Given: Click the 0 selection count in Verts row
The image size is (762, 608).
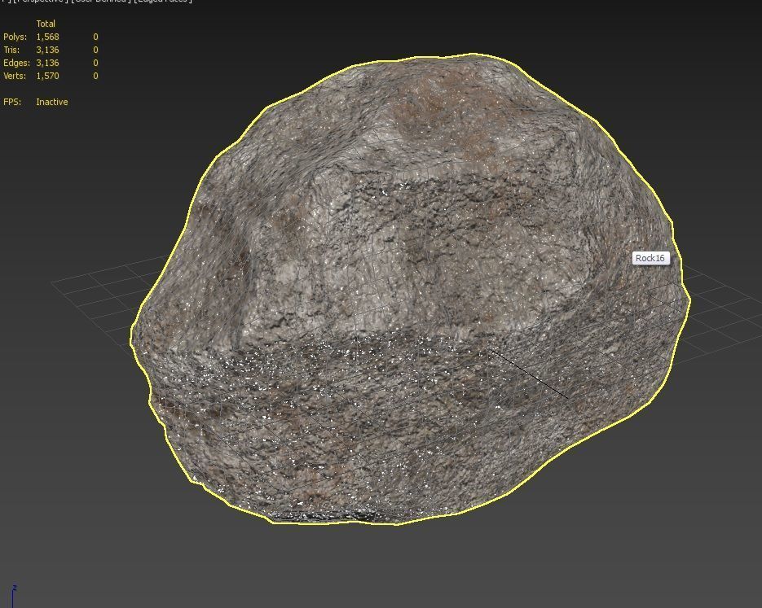Looking at the screenshot, I should 95,77.
